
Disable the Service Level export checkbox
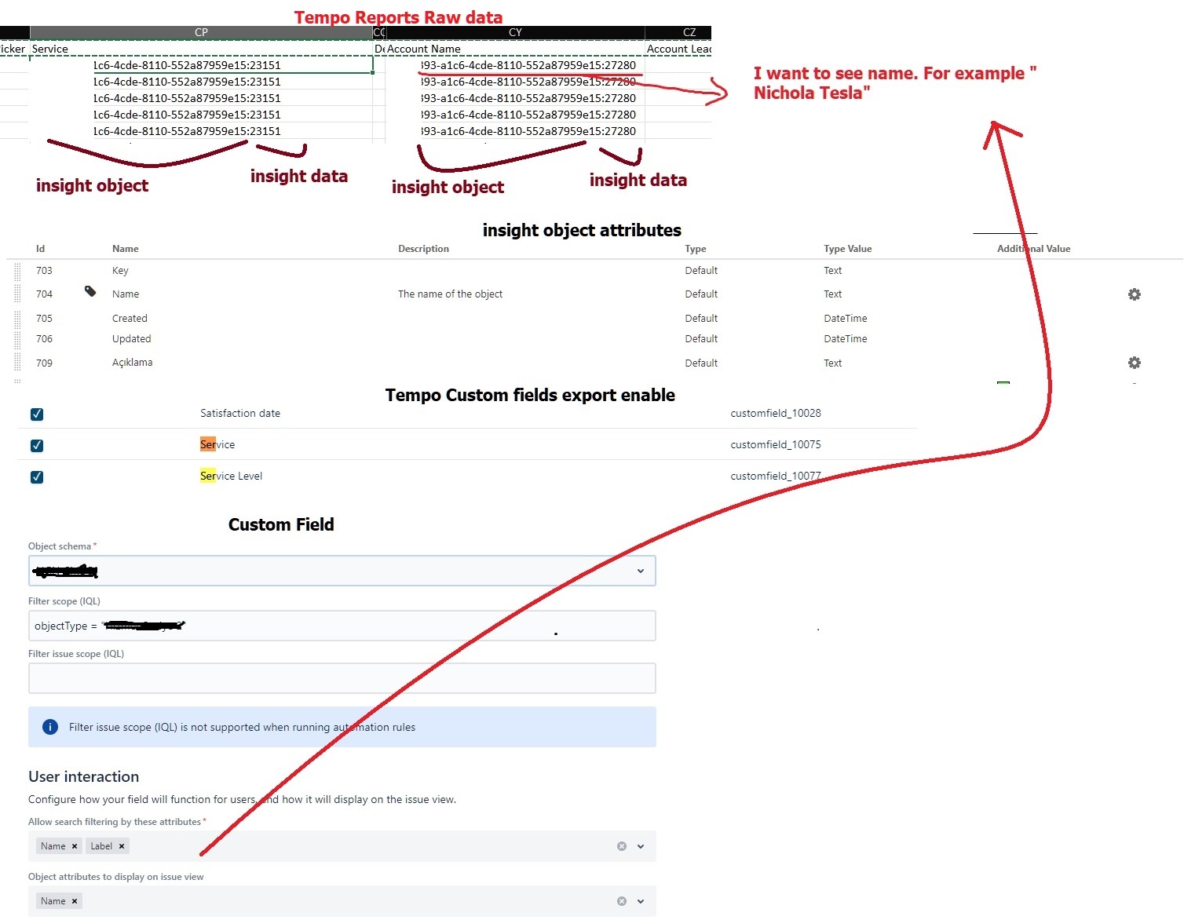tap(37, 477)
